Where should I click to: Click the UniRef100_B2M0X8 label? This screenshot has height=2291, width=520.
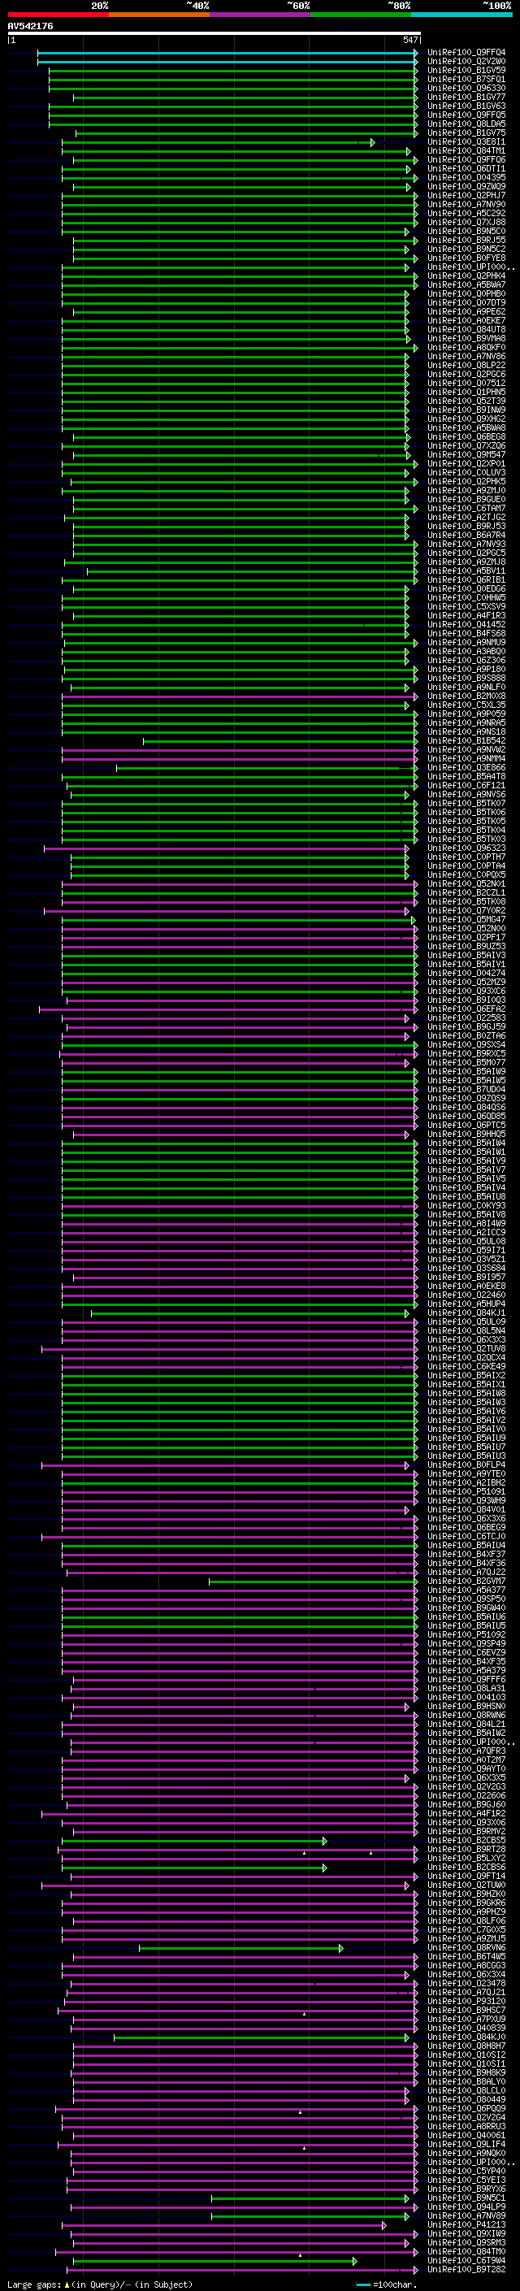pos(466,696)
